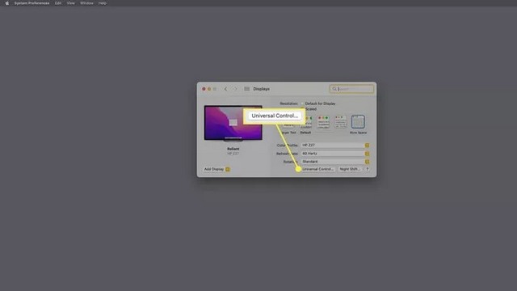The image size is (517, 291).
Task: Open the Apple menu
Action: click(7, 3)
